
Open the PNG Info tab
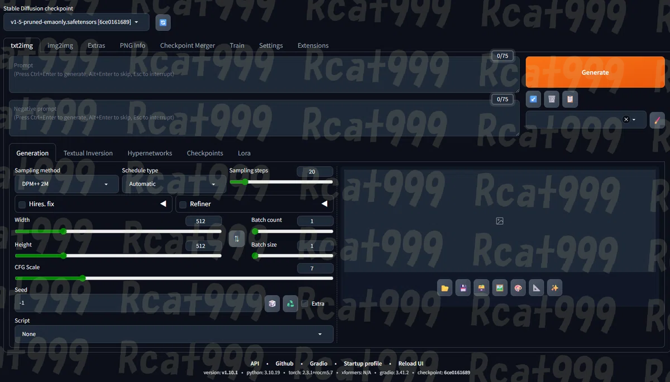(132, 46)
